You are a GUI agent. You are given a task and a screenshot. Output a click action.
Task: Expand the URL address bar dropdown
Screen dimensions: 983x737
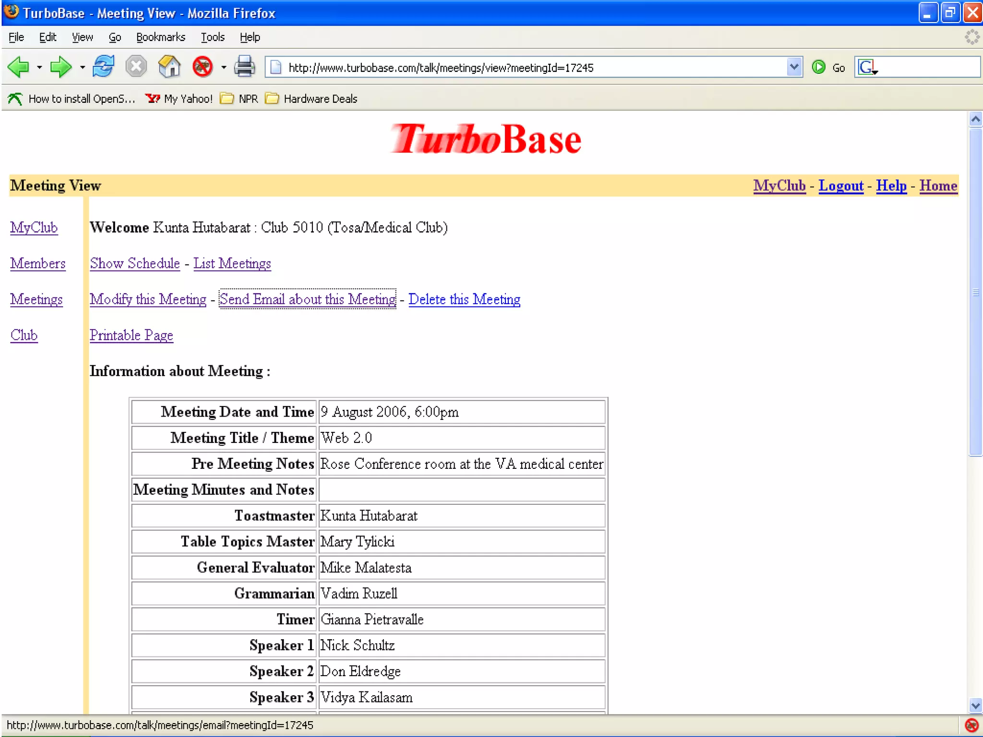pyautogui.click(x=794, y=67)
